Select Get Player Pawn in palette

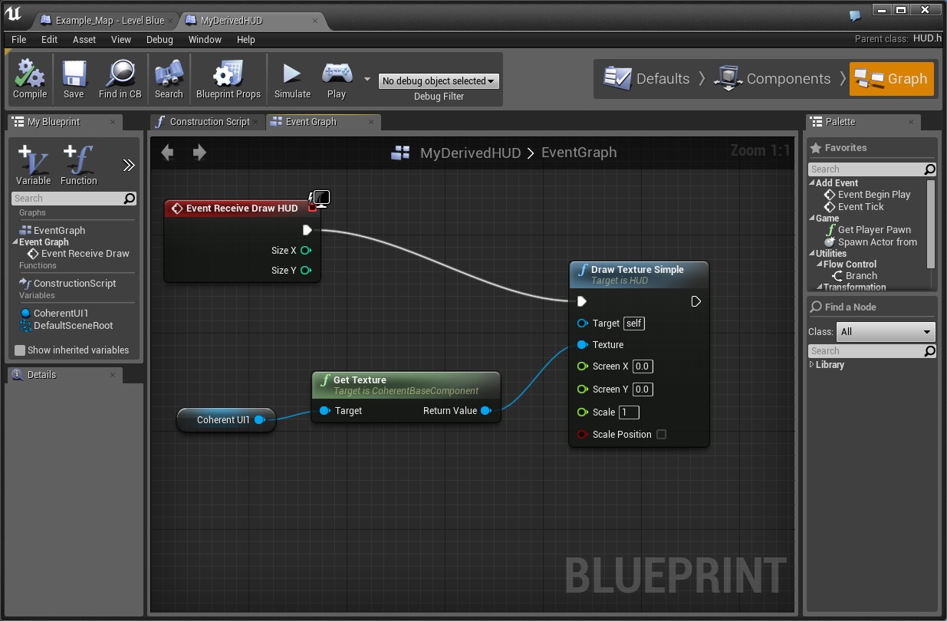pyautogui.click(x=868, y=230)
